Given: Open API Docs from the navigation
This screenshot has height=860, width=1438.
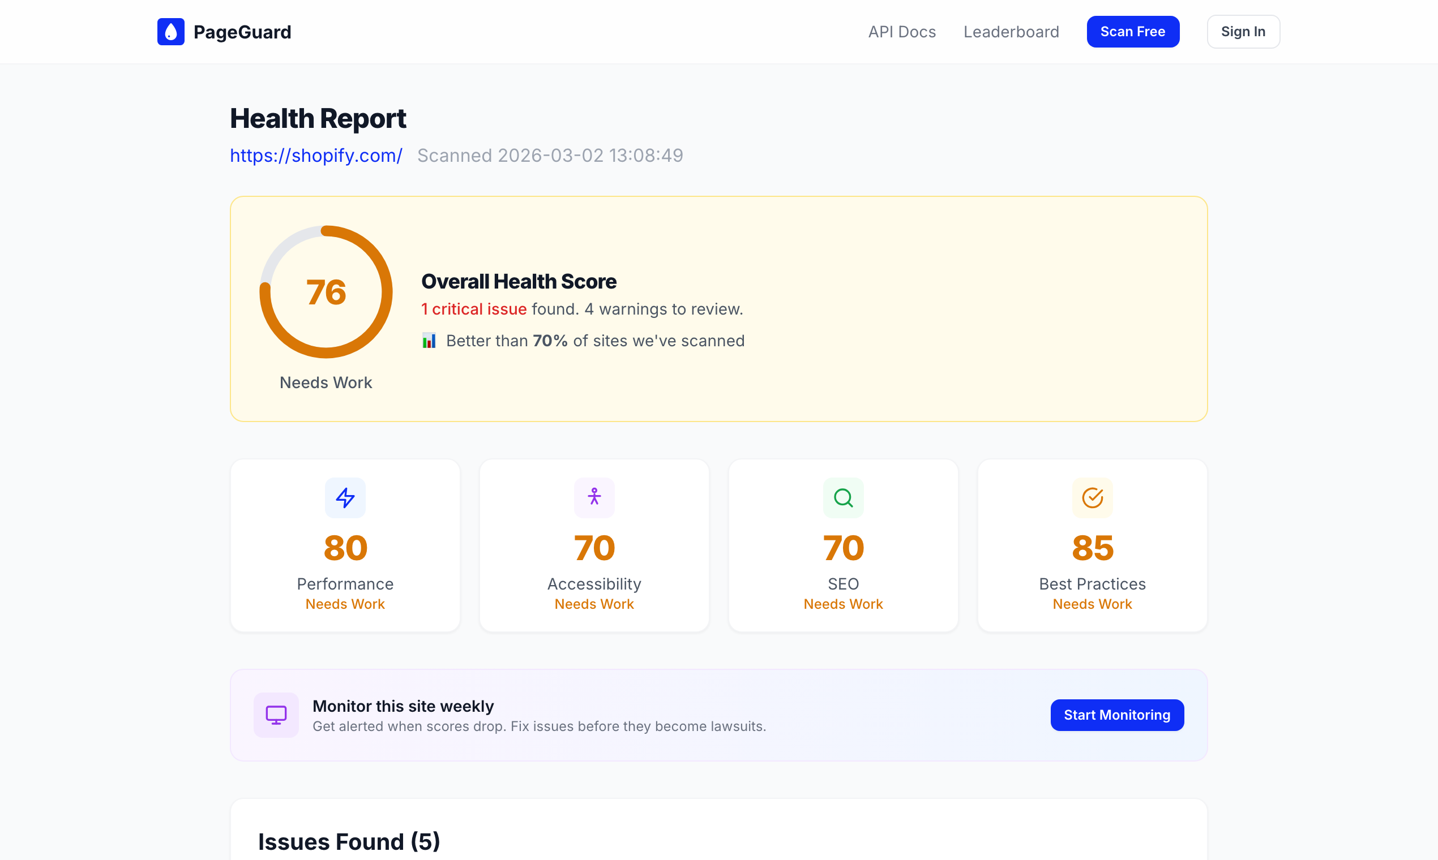Looking at the screenshot, I should 902,31.
